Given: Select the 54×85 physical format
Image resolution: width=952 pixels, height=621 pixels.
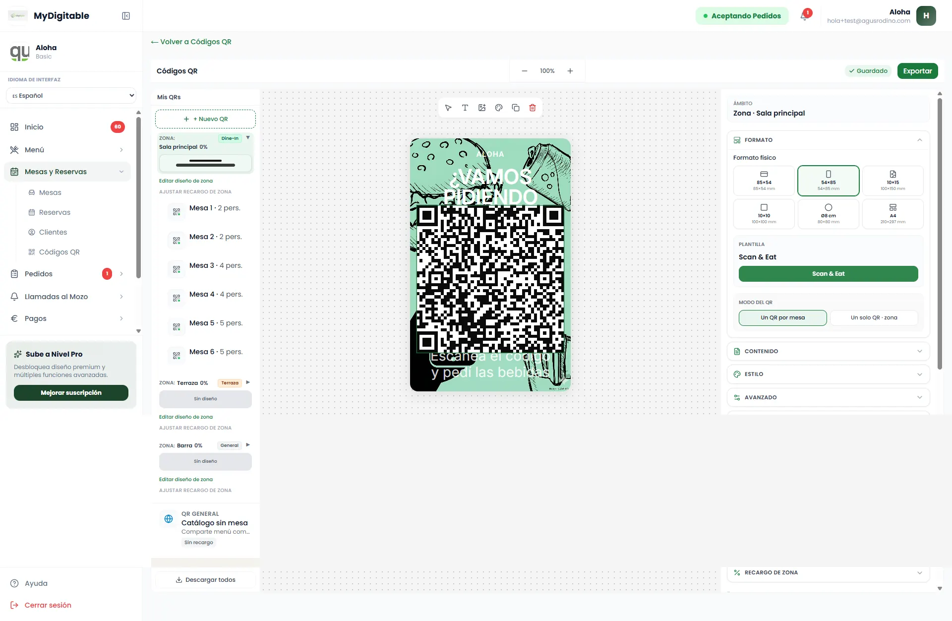Looking at the screenshot, I should (x=829, y=181).
